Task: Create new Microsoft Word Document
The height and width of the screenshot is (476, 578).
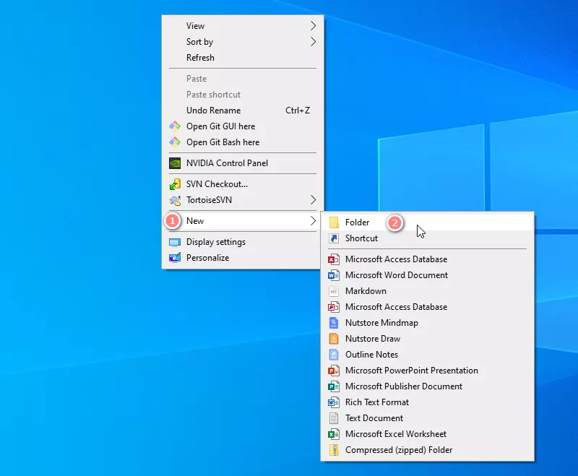Action: tap(427, 275)
